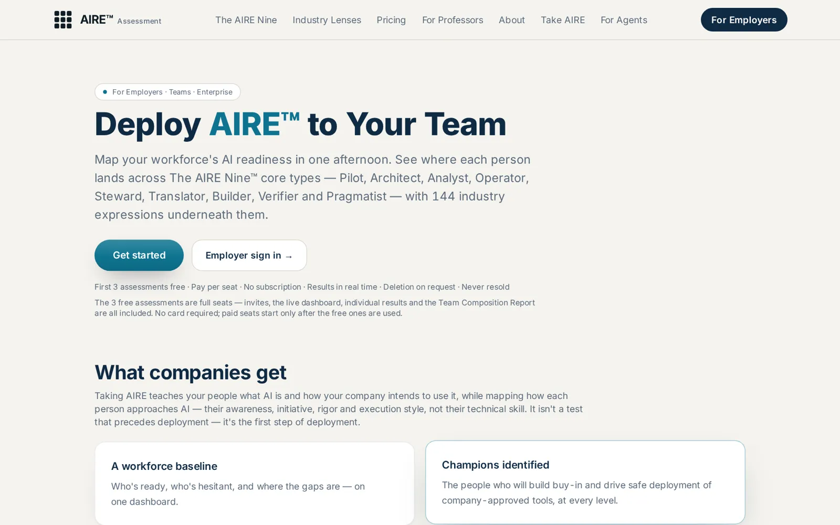Image resolution: width=840 pixels, height=525 pixels.
Task: Select the 'Champions identified' card
Action: coord(585,482)
